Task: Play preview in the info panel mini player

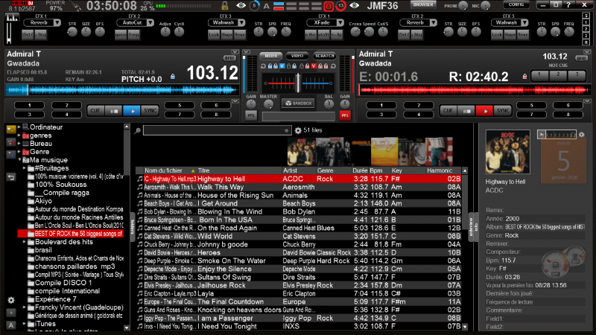Action: [542, 134]
